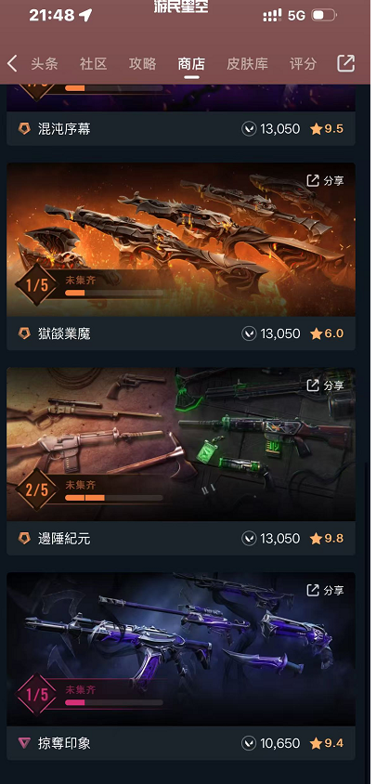Share the 邊陲紀元 bundle
This screenshot has height=784, width=376.
point(325,385)
